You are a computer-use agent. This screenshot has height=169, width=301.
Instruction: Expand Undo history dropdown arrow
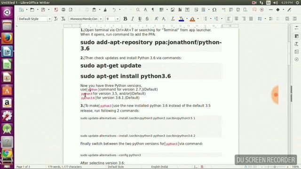point(119,10)
